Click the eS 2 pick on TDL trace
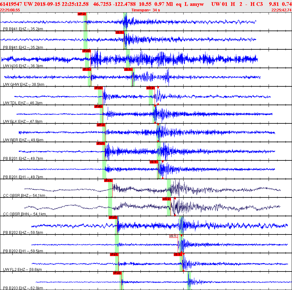 point(151,88)
